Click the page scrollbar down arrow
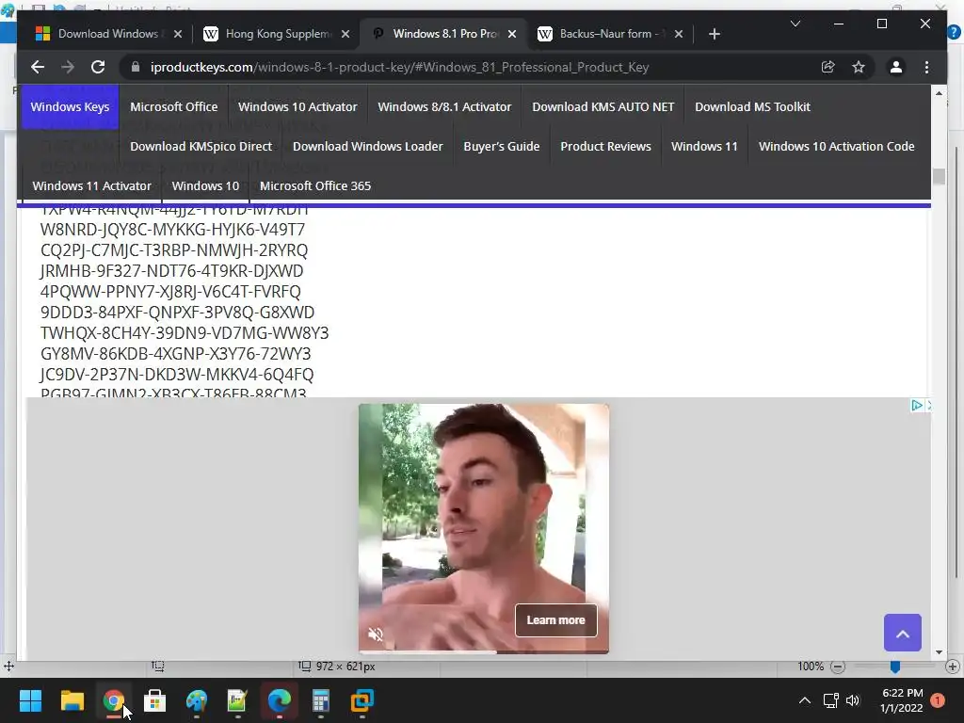The width and height of the screenshot is (964, 723). coord(939,652)
